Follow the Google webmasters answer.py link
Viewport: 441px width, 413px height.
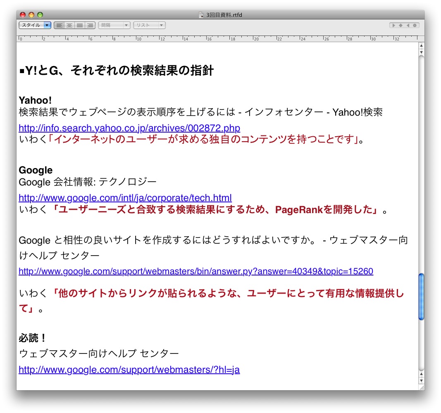(x=196, y=271)
